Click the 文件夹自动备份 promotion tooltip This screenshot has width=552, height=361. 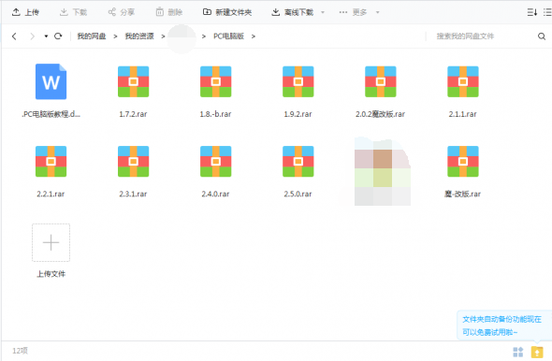(503, 325)
